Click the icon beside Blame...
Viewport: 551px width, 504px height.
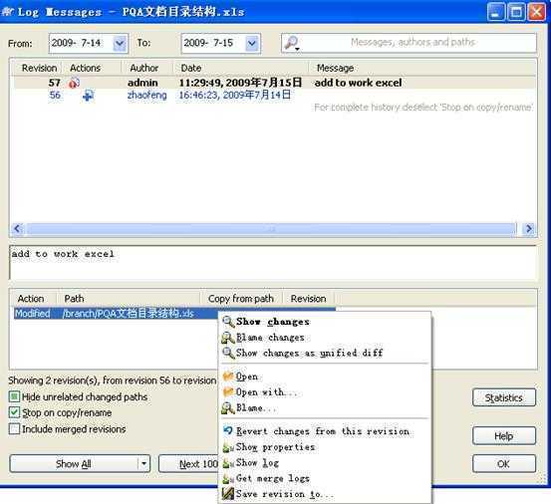pos(228,407)
